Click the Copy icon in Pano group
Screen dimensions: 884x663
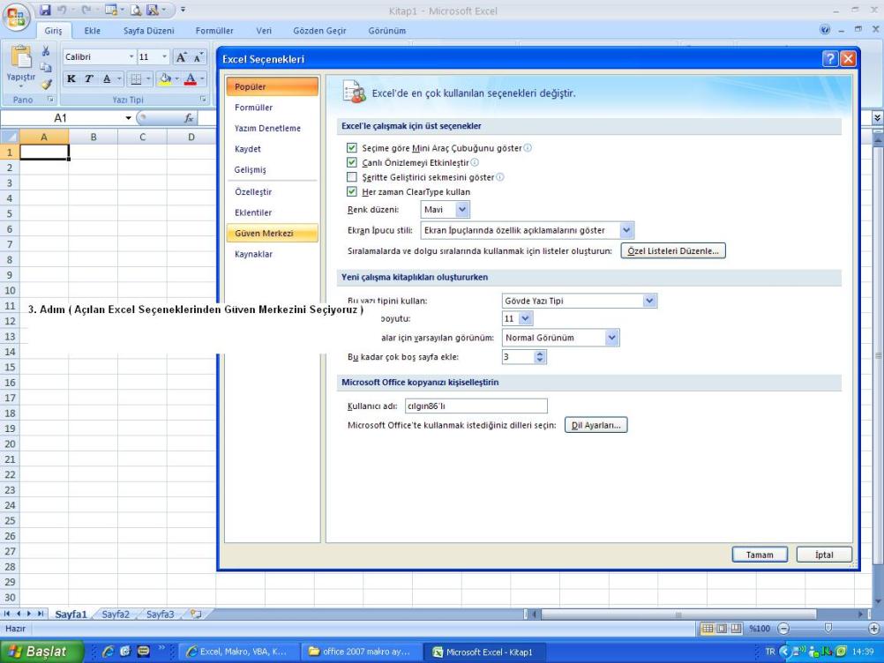tap(46, 68)
